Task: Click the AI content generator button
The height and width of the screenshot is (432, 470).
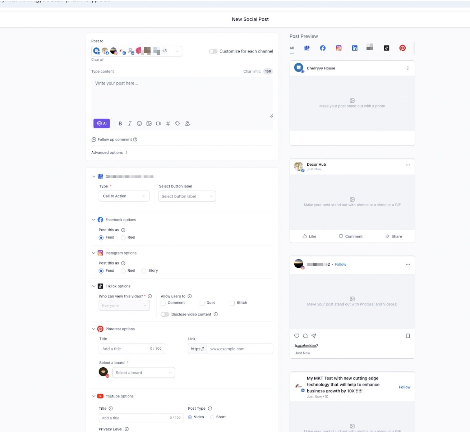Action: coord(102,124)
